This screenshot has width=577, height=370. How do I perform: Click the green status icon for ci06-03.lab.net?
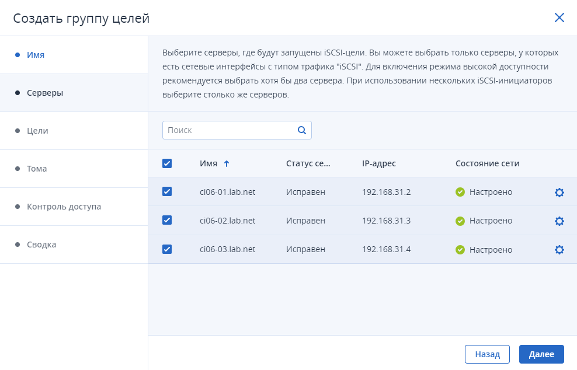[x=460, y=250]
